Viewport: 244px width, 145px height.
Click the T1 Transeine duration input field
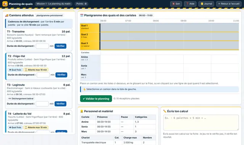(42, 46)
